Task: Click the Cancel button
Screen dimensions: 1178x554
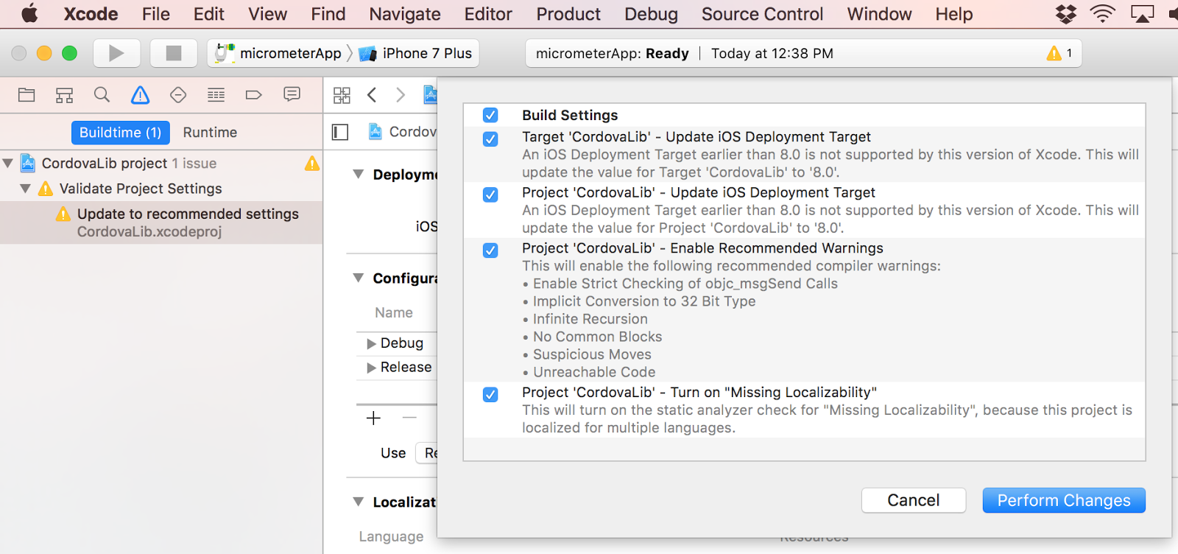Action: [x=913, y=500]
